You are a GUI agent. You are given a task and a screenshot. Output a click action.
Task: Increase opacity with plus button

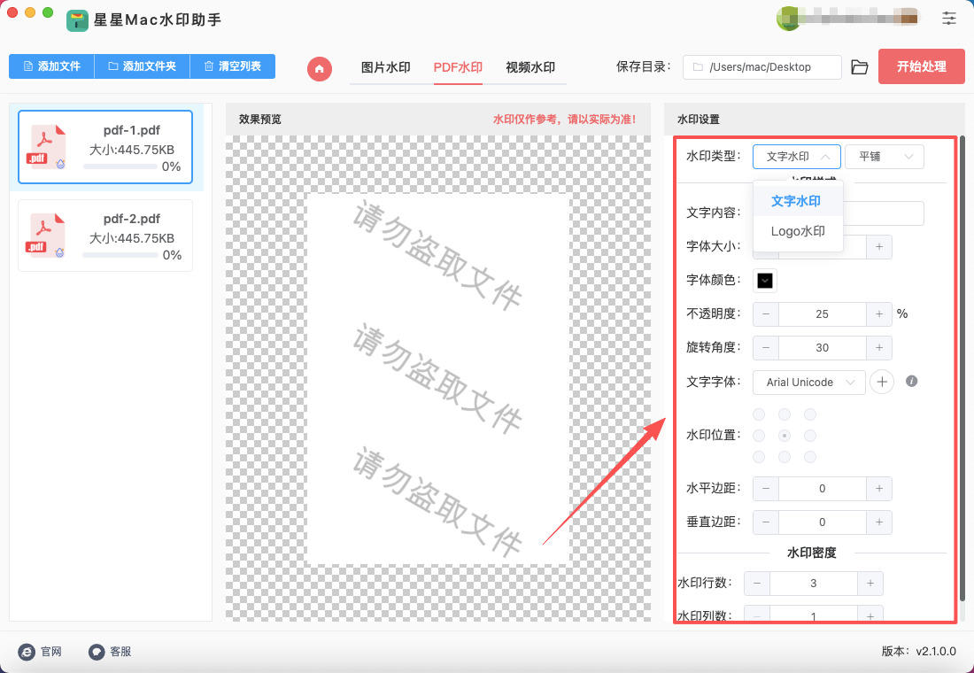pyautogui.click(x=878, y=313)
